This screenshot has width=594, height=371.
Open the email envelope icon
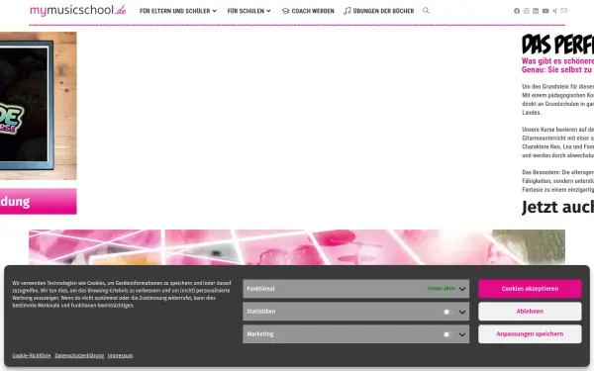[564, 11]
